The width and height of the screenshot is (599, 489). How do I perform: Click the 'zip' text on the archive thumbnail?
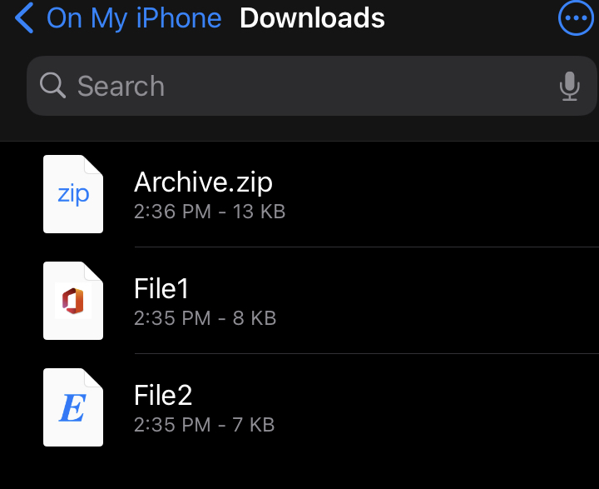coord(73,195)
